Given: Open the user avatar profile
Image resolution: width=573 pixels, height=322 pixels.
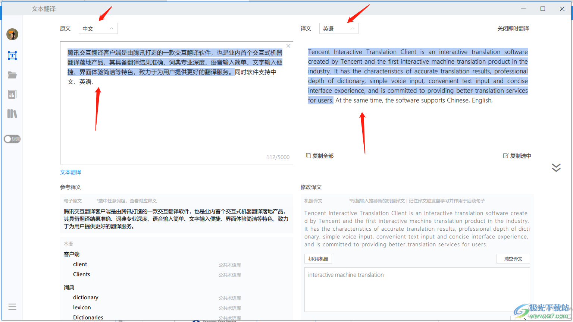Looking at the screenshot, I should pyautogui.click(x=12, y=34).
